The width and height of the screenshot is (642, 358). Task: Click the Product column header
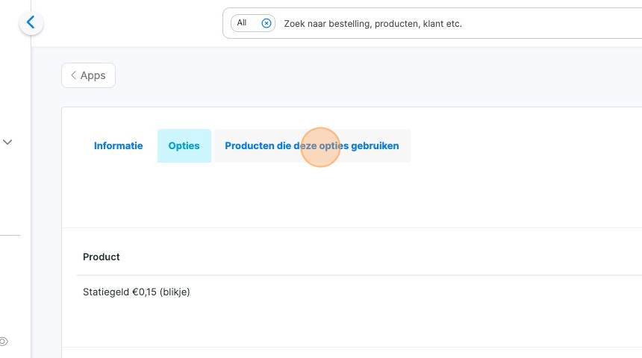(101, 257)
